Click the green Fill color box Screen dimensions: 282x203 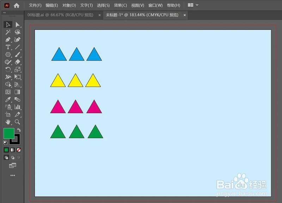point(9,133)
